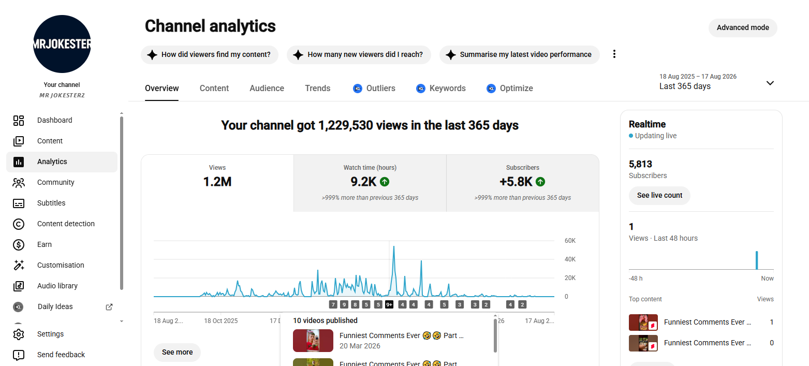Viewport: 809px width, 366px height.
Task: Select the Subscribers metric card
Action: 523,183
